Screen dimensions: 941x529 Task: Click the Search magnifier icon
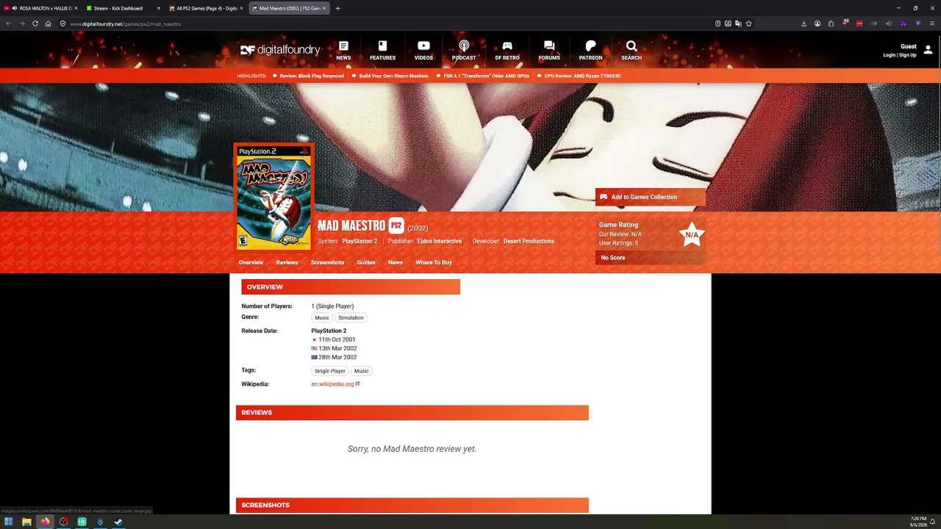pos(631,46)
